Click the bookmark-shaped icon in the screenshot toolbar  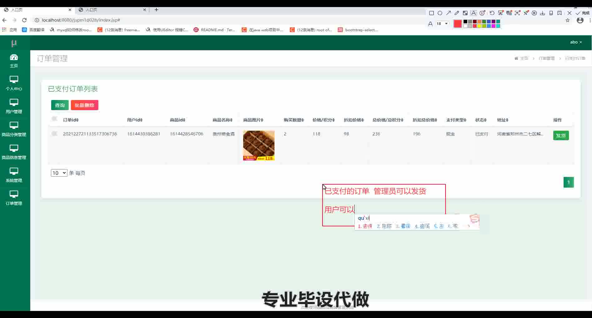point(560,13)
